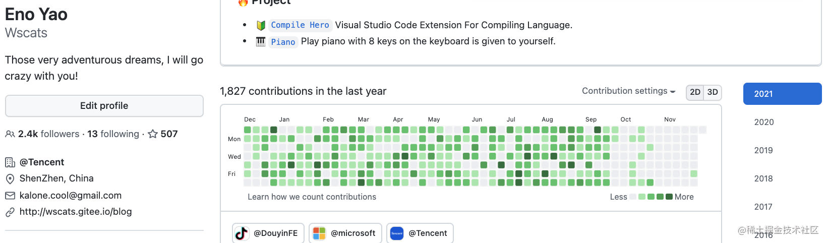Click the Tencent organization logo icon

pos(397,233)
